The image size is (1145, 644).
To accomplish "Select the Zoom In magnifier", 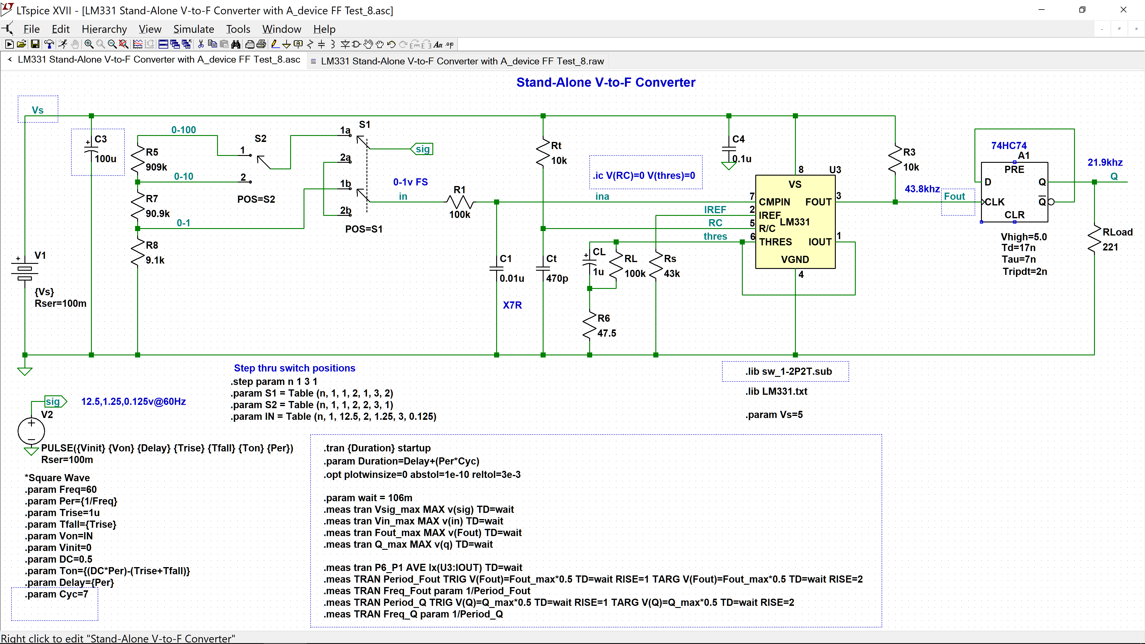I will coord(89,44).
